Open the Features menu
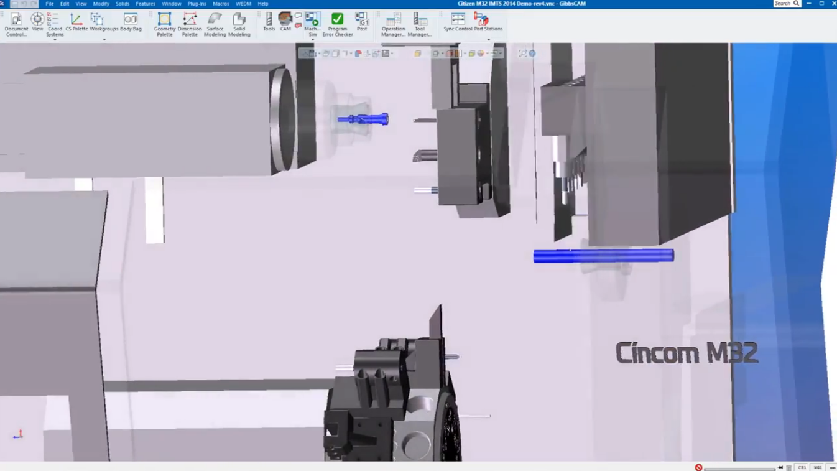837x471 pixels. tap(146, 4)
